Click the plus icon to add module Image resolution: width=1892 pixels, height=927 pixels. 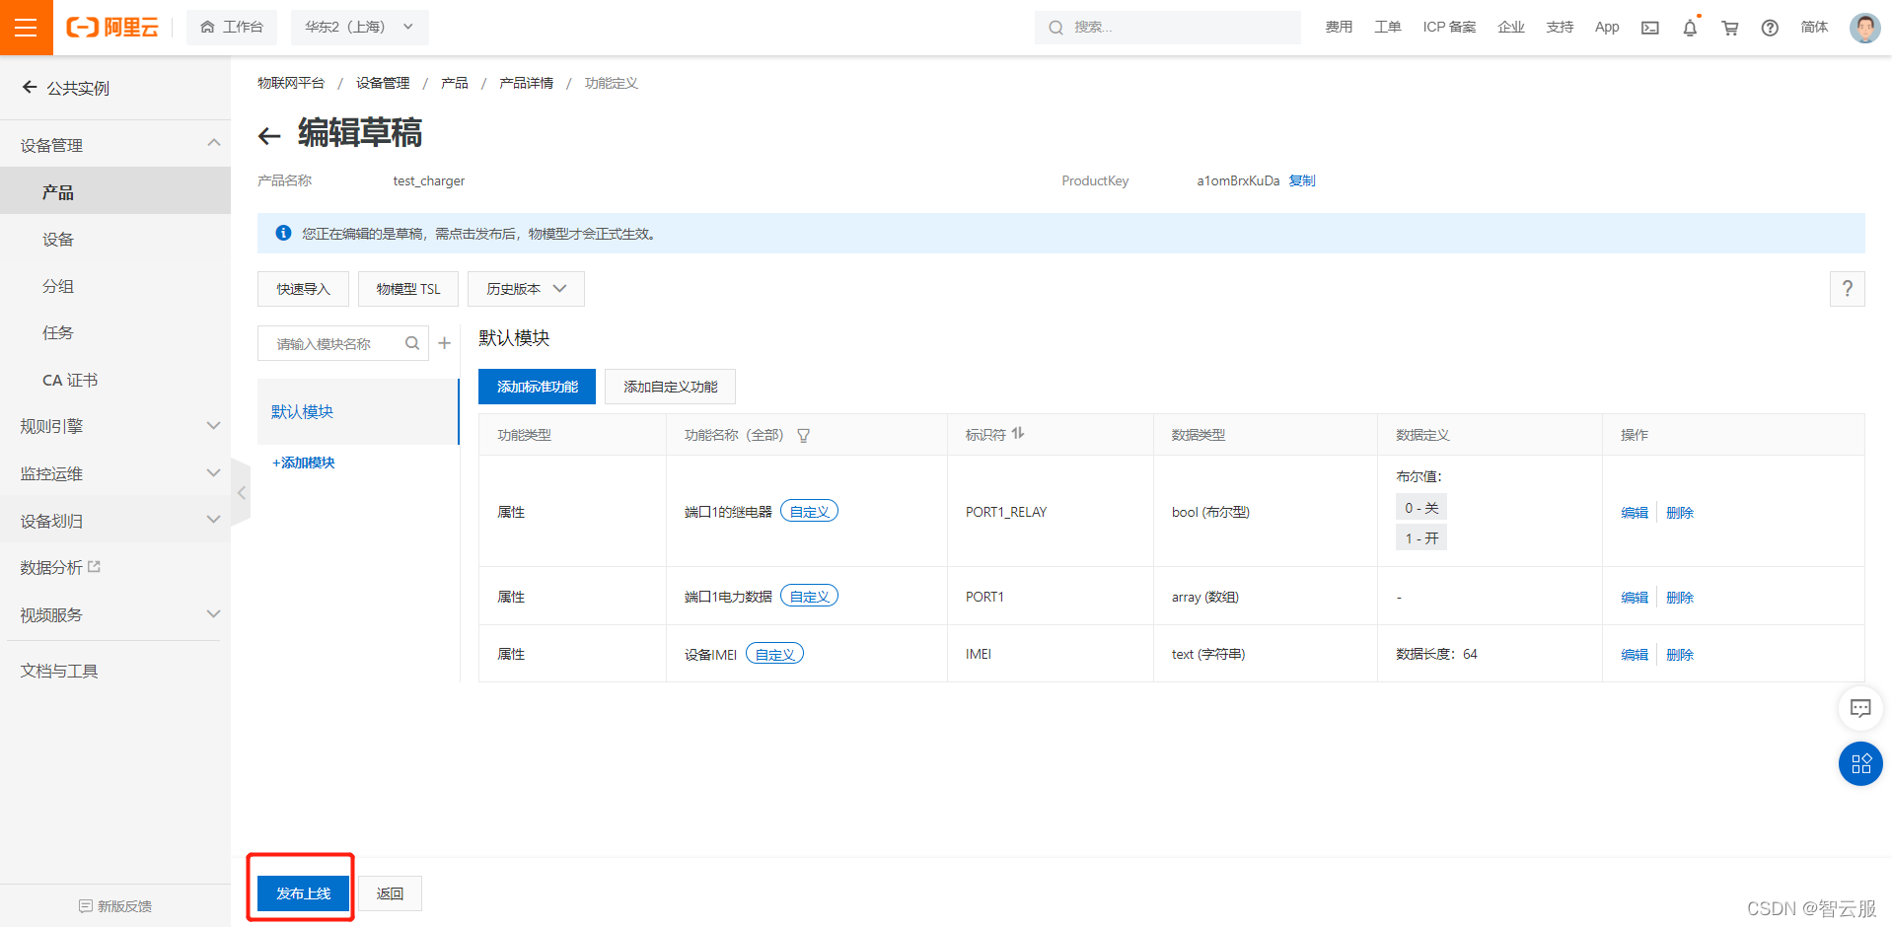[x=445, y=343]
